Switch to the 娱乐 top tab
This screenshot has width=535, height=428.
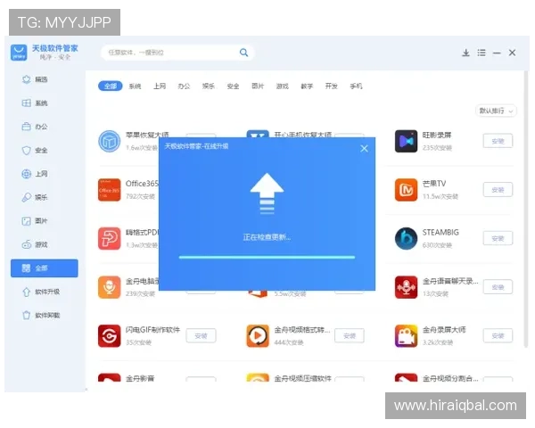click(x=209, y=86)
